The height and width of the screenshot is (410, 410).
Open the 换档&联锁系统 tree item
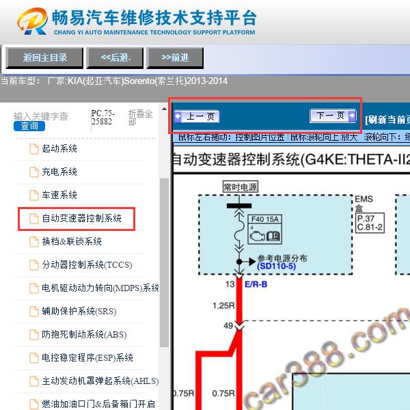(x=72, y=241)
